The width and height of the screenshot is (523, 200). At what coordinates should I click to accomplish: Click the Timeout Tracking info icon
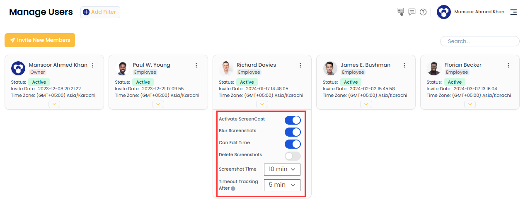(x=233, y=188)
